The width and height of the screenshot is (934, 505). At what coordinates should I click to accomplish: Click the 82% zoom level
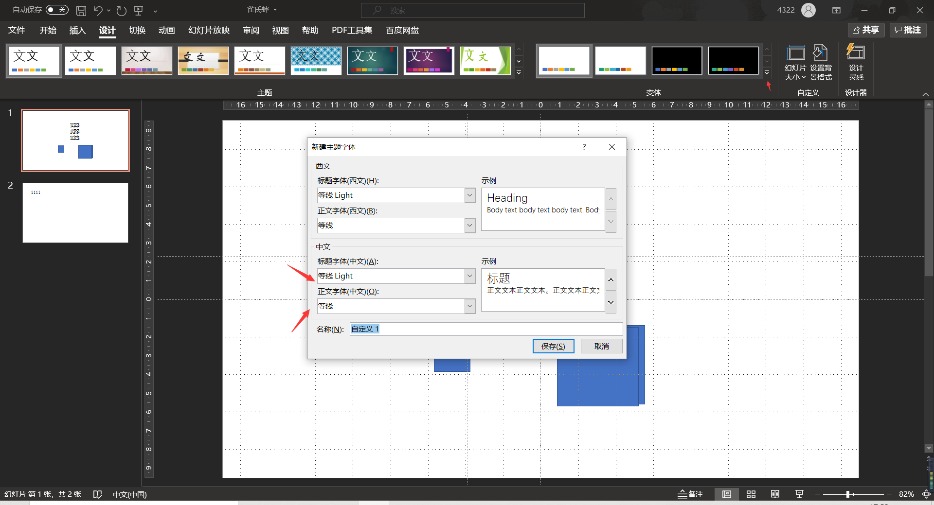tap(906, 494)
